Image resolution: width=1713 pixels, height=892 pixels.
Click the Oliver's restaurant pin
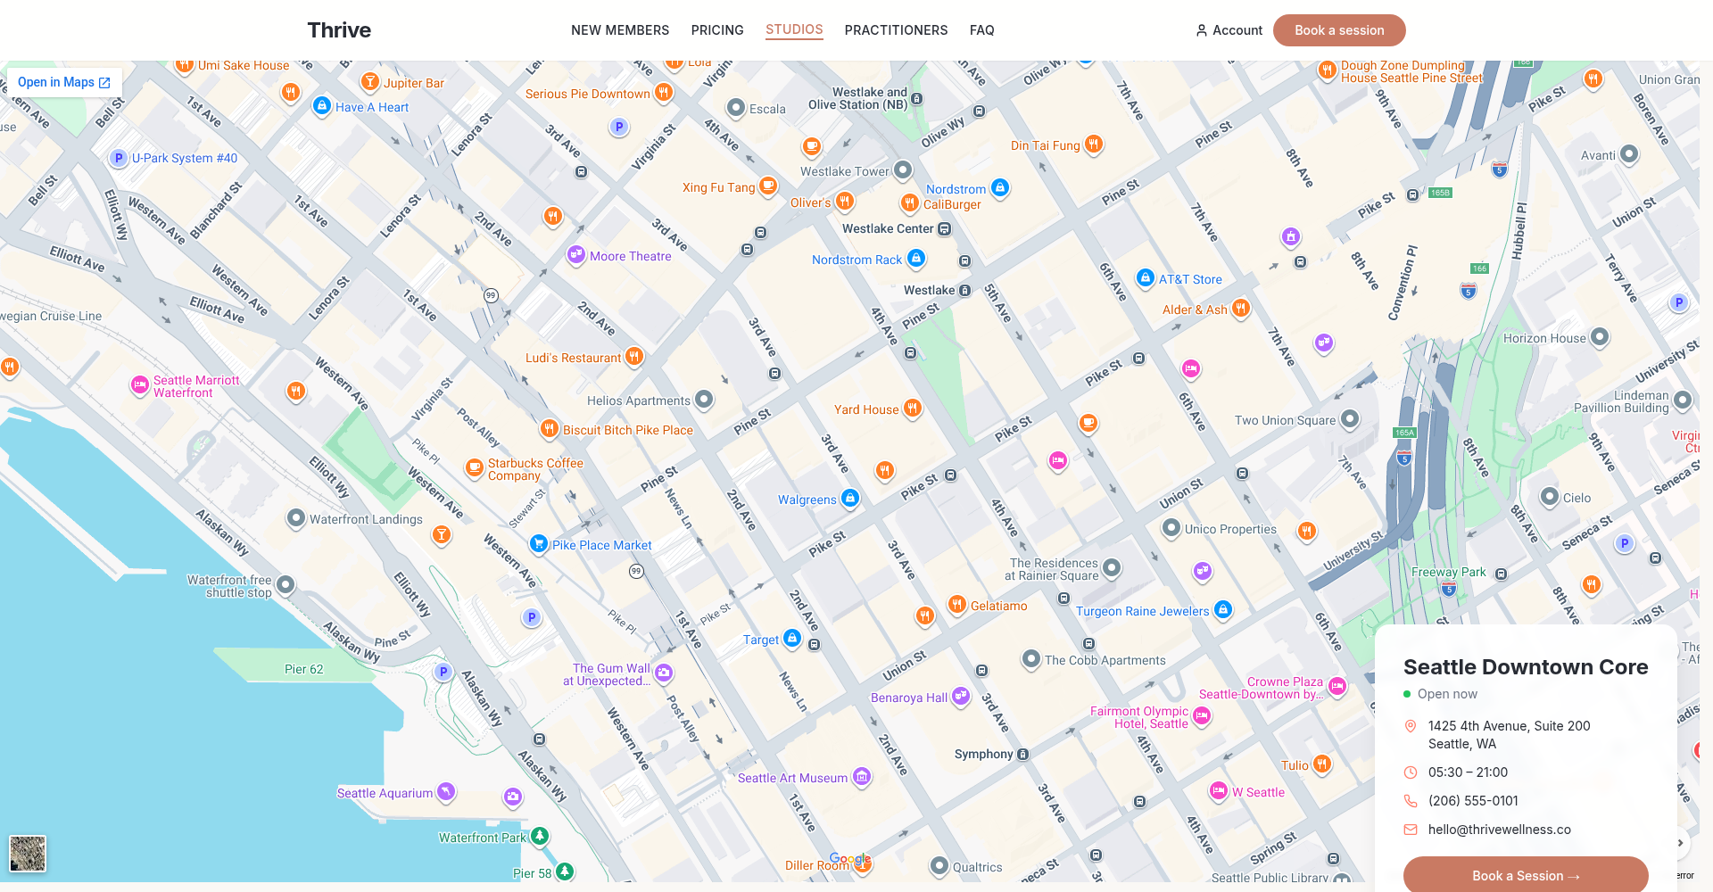(x=845, y=201)
